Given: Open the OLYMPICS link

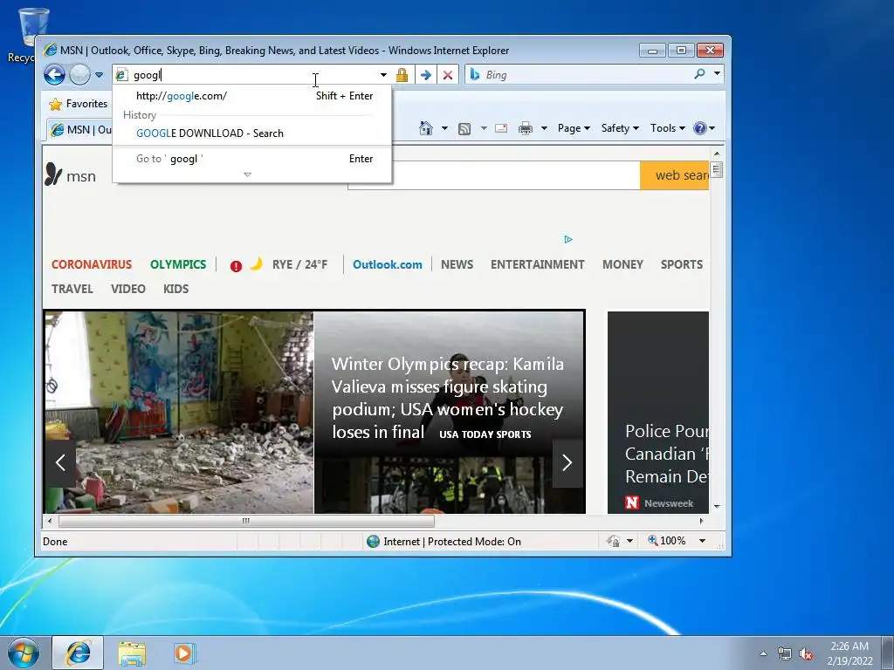Looking at the screenshot, I should tap(178, 265).
